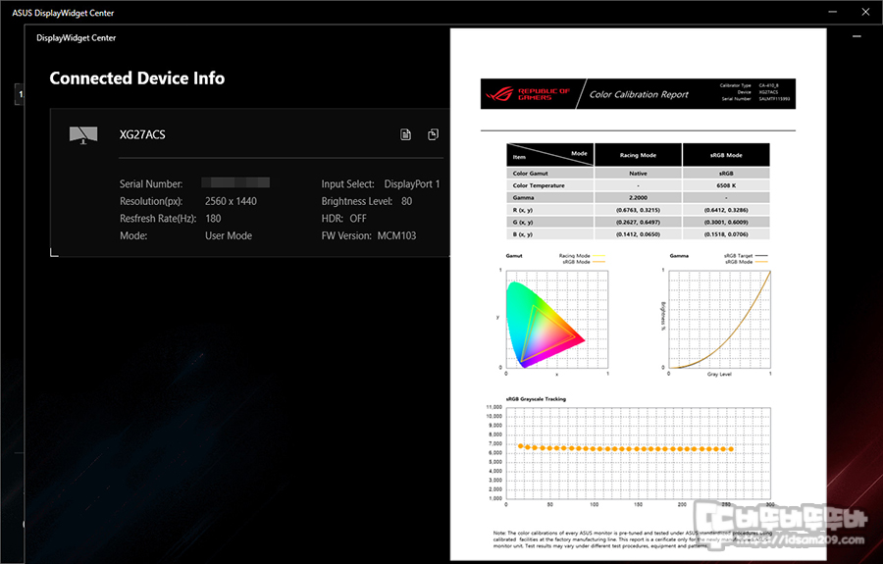Minimize the ASUS DisplayWidget Center window
Image resolution: width=883 pixels, height=564 pixels.
pos(833,12)
